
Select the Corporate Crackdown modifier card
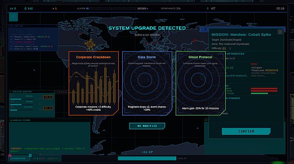[94, 83]
